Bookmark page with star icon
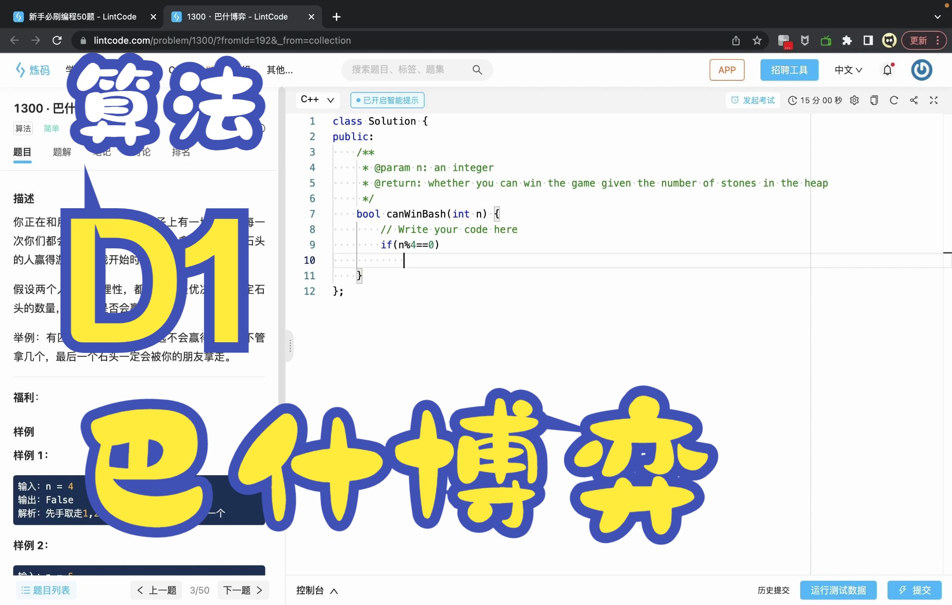The height and width of the screenshot is (605, 952). [x=757, y=41]
